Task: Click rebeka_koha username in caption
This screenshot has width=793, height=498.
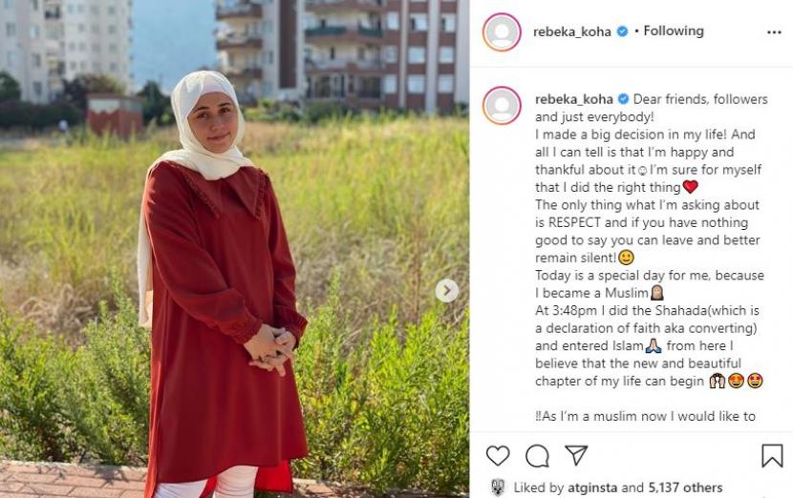Action: click(x=574, y=99)
